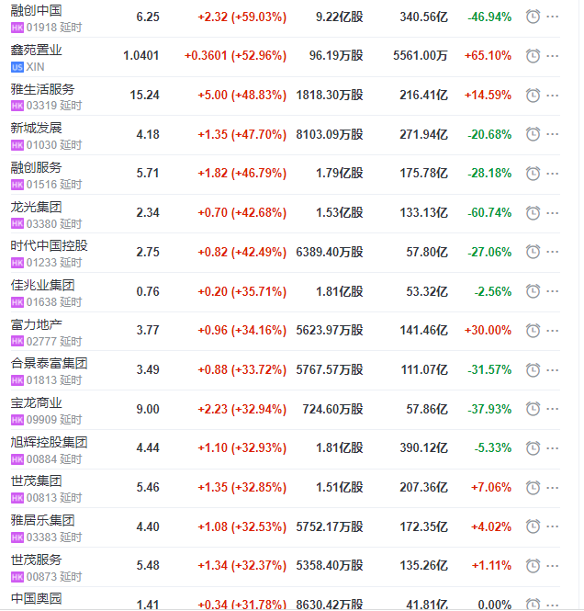Open stock 融创中国 name link
584x611 pixels.
click(x=36, y=10)
